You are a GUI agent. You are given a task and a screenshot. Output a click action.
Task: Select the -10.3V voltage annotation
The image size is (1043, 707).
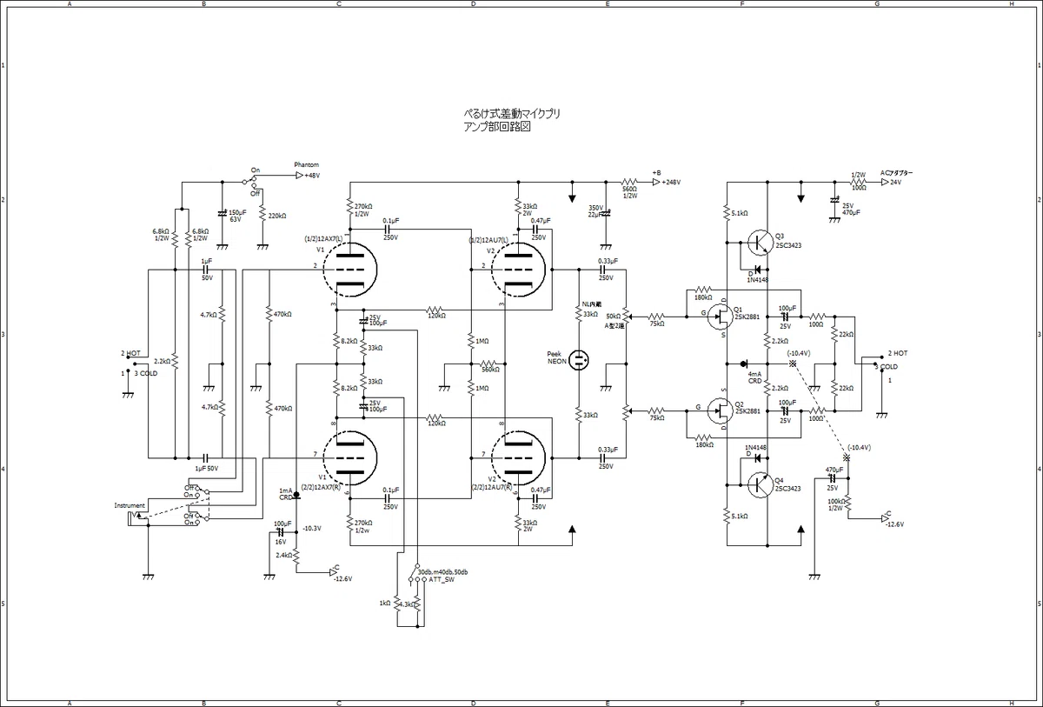312,529
